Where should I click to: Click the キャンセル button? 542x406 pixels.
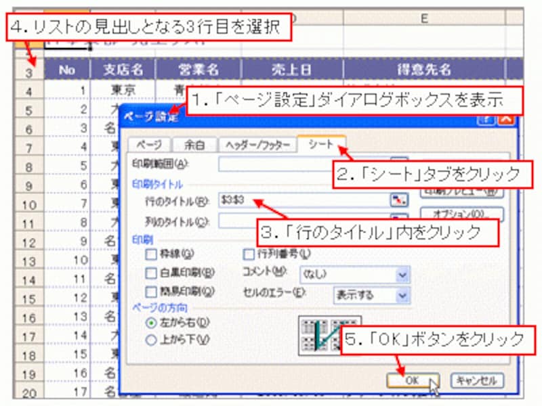[477, 380]
